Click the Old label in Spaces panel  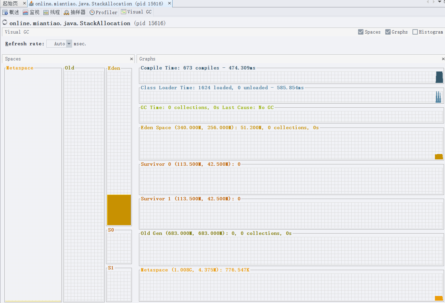69,68
